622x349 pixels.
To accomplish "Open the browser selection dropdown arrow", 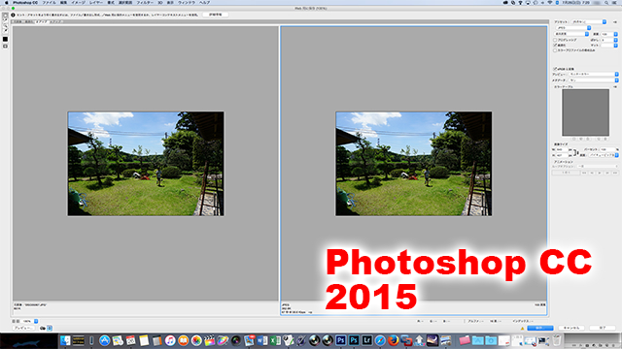I will 50,328.
